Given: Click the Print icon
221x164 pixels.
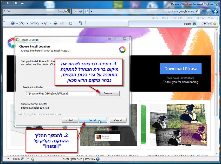Looking at the screenshot, I should 55,23.
